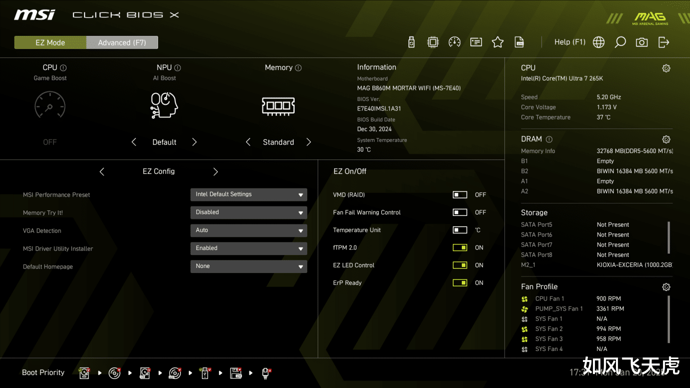The image size is (690, 388).
Task: Click left arrow next to NPU Default
Action: (134, 142)
